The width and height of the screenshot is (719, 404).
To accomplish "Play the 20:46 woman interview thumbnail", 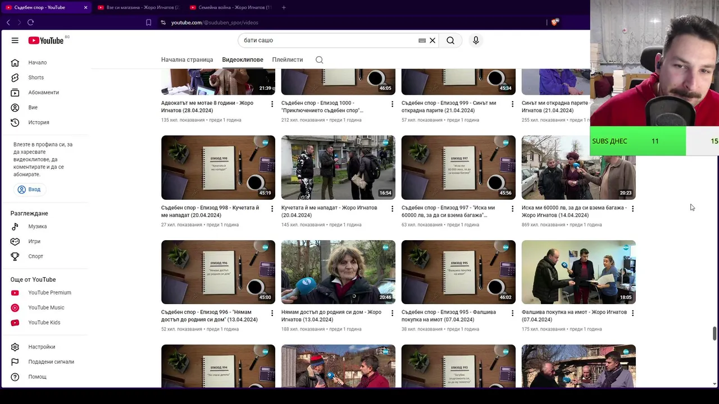I will (x=338, y=272).
